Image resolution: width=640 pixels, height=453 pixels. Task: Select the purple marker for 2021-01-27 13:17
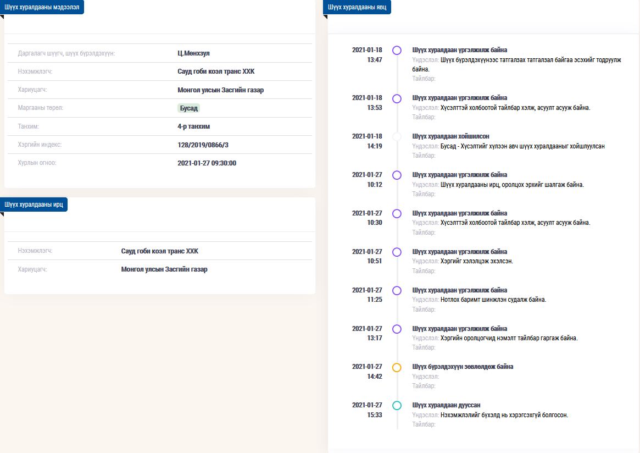[x=397, y=329]
